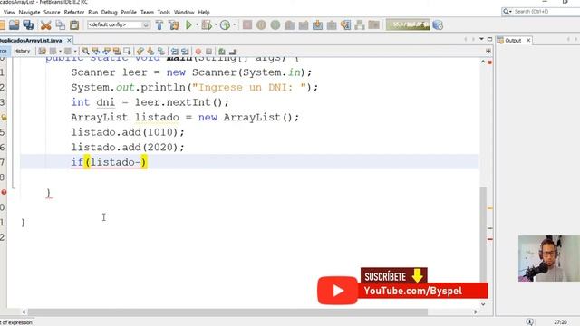Click the Last Edit editor toolbar icon
Screen dimensions: 580x326
click(x=43, y=51)
